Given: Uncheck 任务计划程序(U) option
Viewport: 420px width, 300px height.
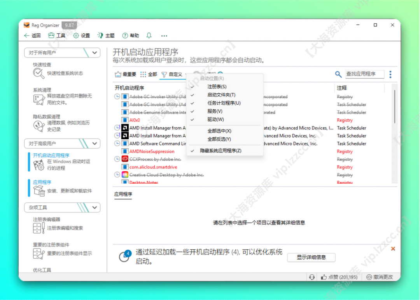Looking at the screenshot, I should click(x=224, y=103).
